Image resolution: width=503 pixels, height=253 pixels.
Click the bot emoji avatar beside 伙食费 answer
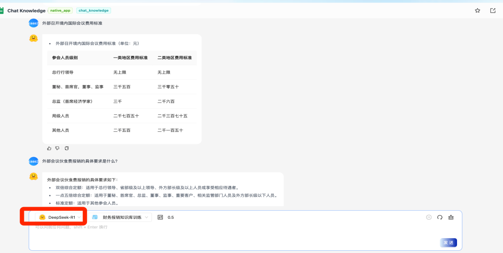pos(33,176)
